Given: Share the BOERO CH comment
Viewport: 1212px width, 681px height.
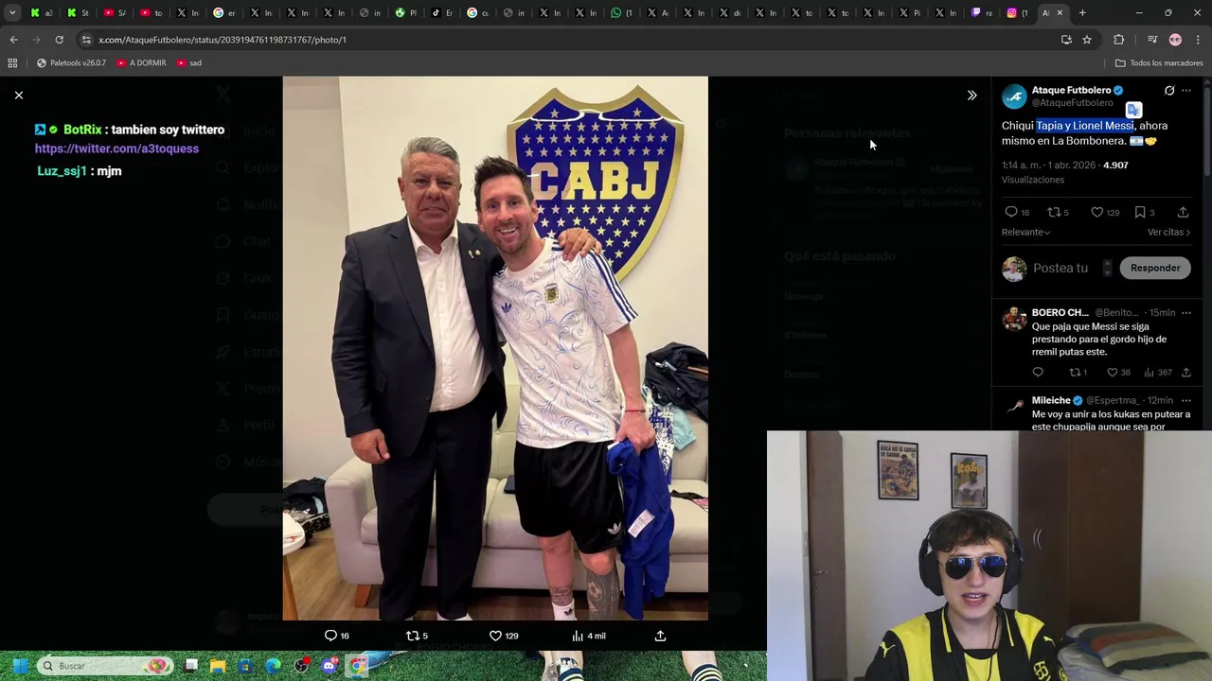Looking at the screenshot, I should 1185,373.
